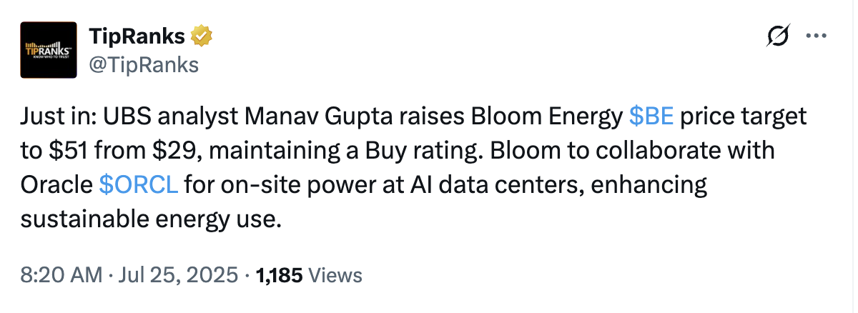The width and height of the screenshot is (858, 313).
Task: Open the TipRanks profile avatar
Action: coord(49,49)
